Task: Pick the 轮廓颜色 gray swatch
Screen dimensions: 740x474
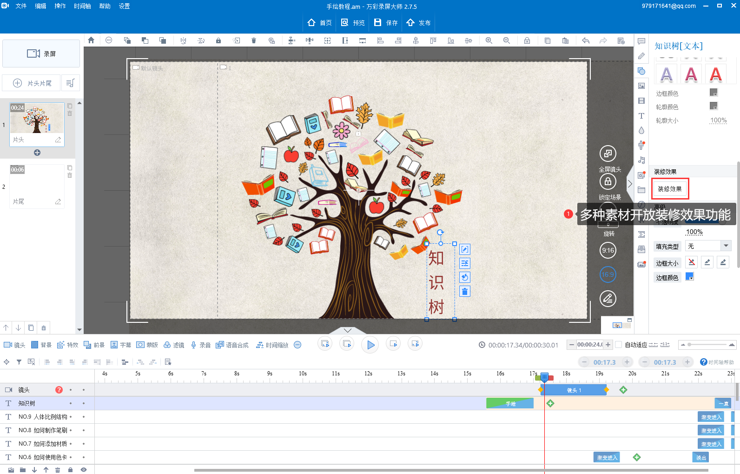Action: tap(714, 106)
